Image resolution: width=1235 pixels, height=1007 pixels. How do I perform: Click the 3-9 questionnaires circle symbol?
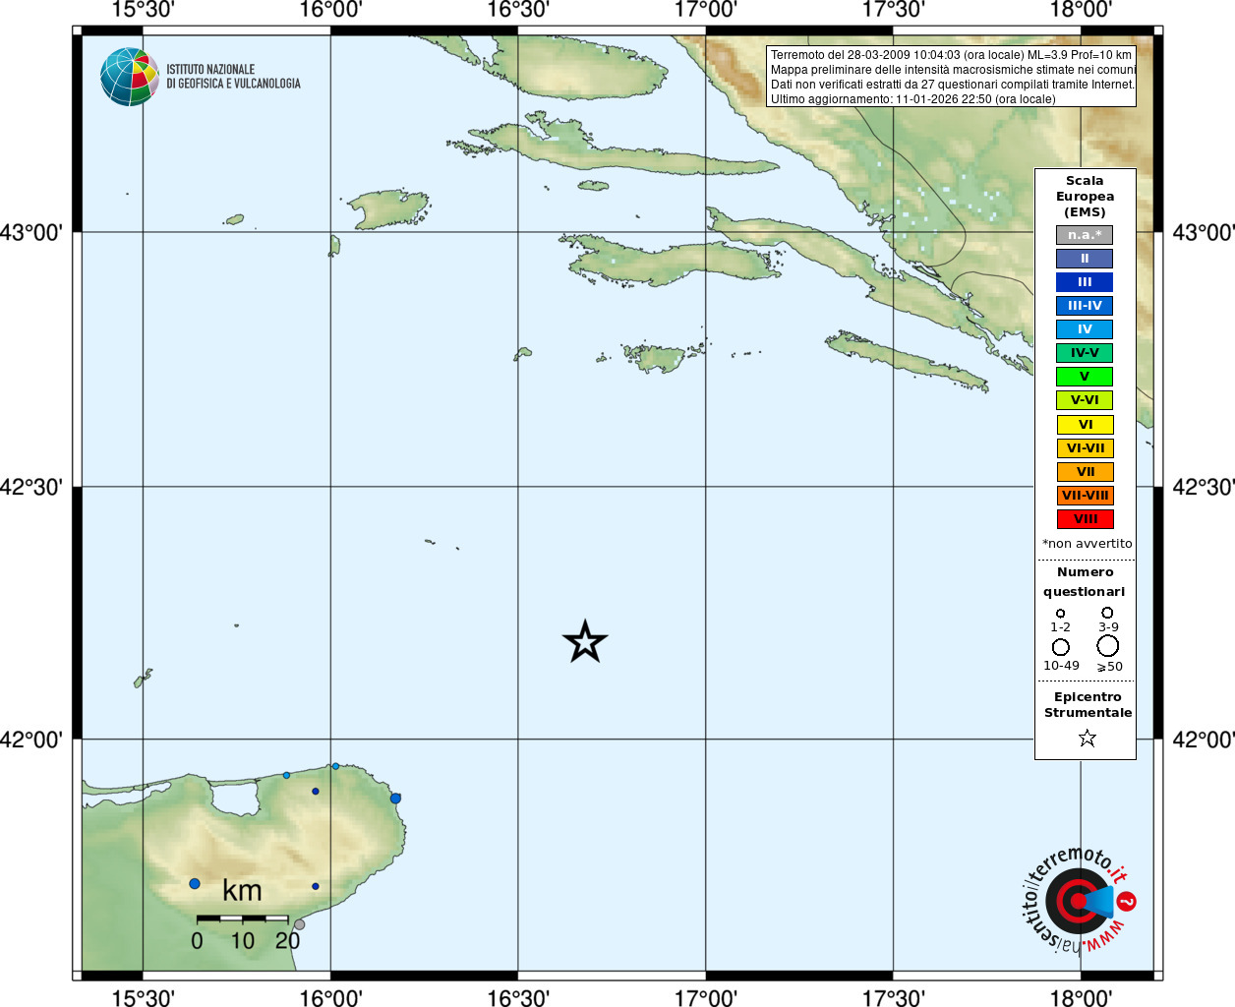(x=1107, y=613)
